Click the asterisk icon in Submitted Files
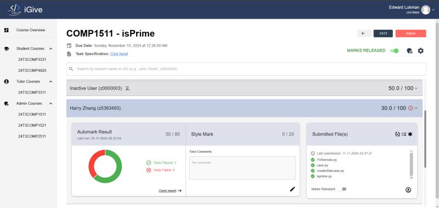439x208 pixels. coord(410,134)
